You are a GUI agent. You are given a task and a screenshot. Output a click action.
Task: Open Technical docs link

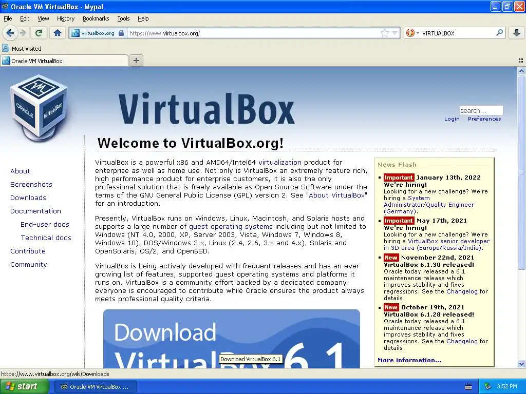click(x=46, y=238)
